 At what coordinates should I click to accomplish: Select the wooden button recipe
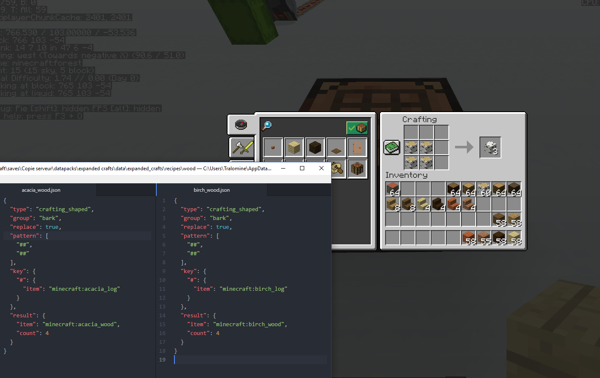tap(273, 148)
